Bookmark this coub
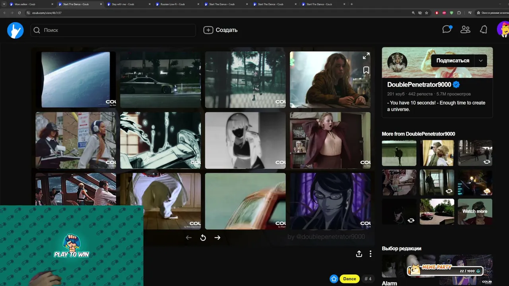 [x=366, y=70]
